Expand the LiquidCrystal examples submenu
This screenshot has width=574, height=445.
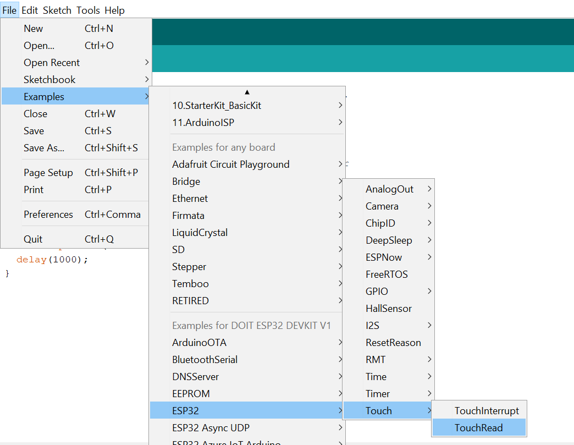click(247, 232)
